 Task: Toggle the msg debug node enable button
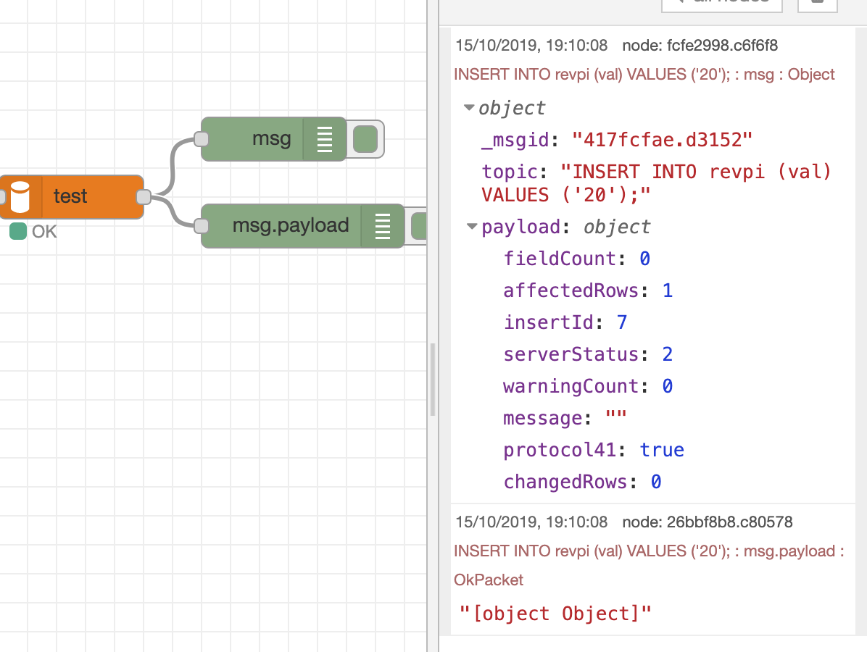coord(365,138)
